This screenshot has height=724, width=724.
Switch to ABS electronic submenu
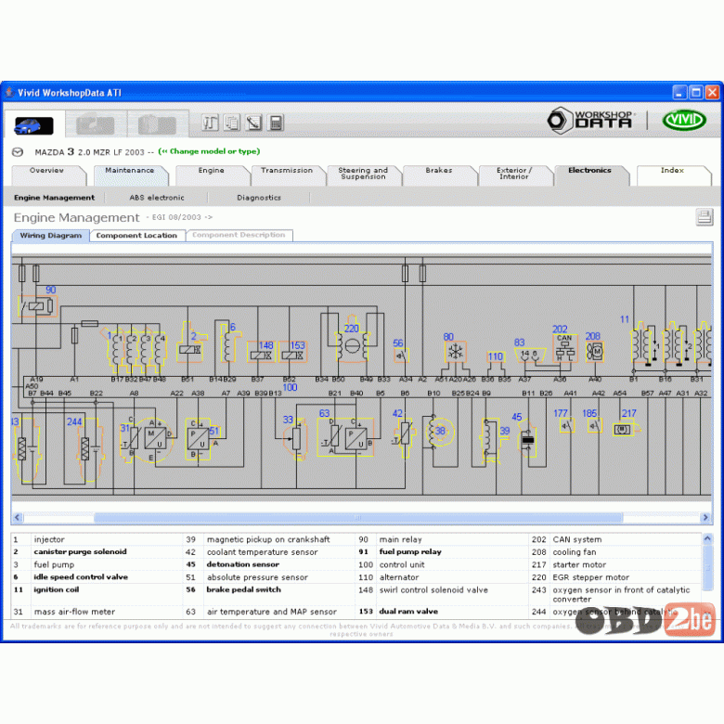[157, 198]
